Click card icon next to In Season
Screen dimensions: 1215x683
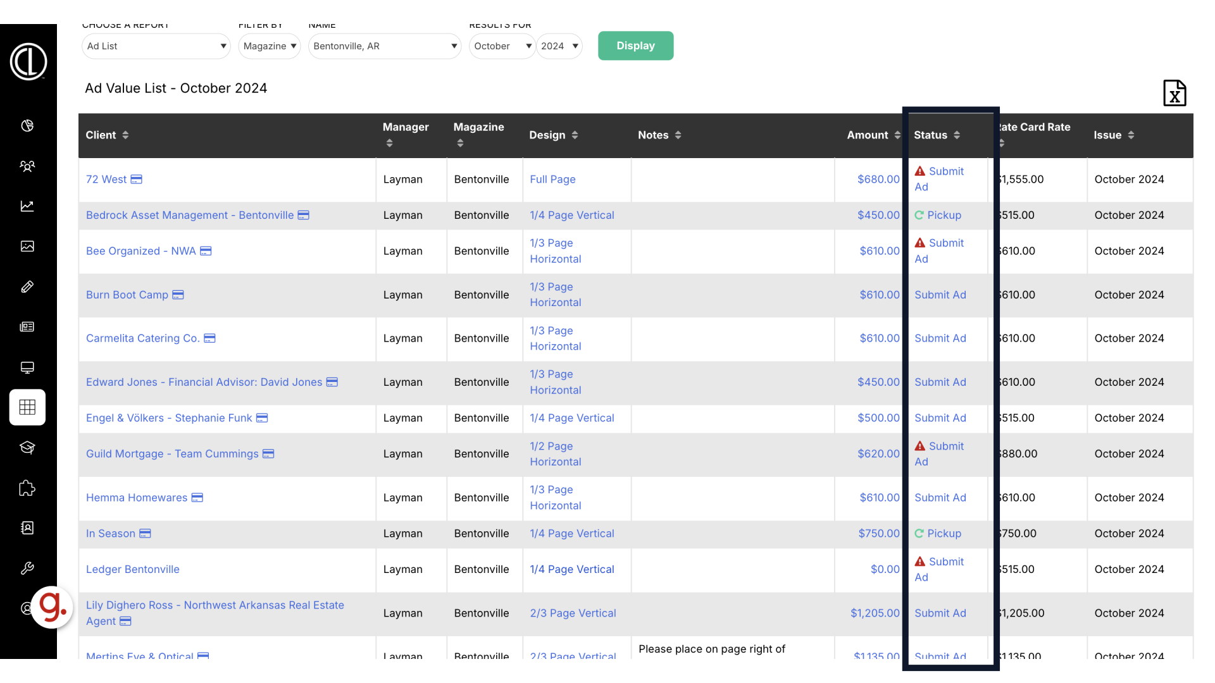pyautogui.click(x=145, y=534)
